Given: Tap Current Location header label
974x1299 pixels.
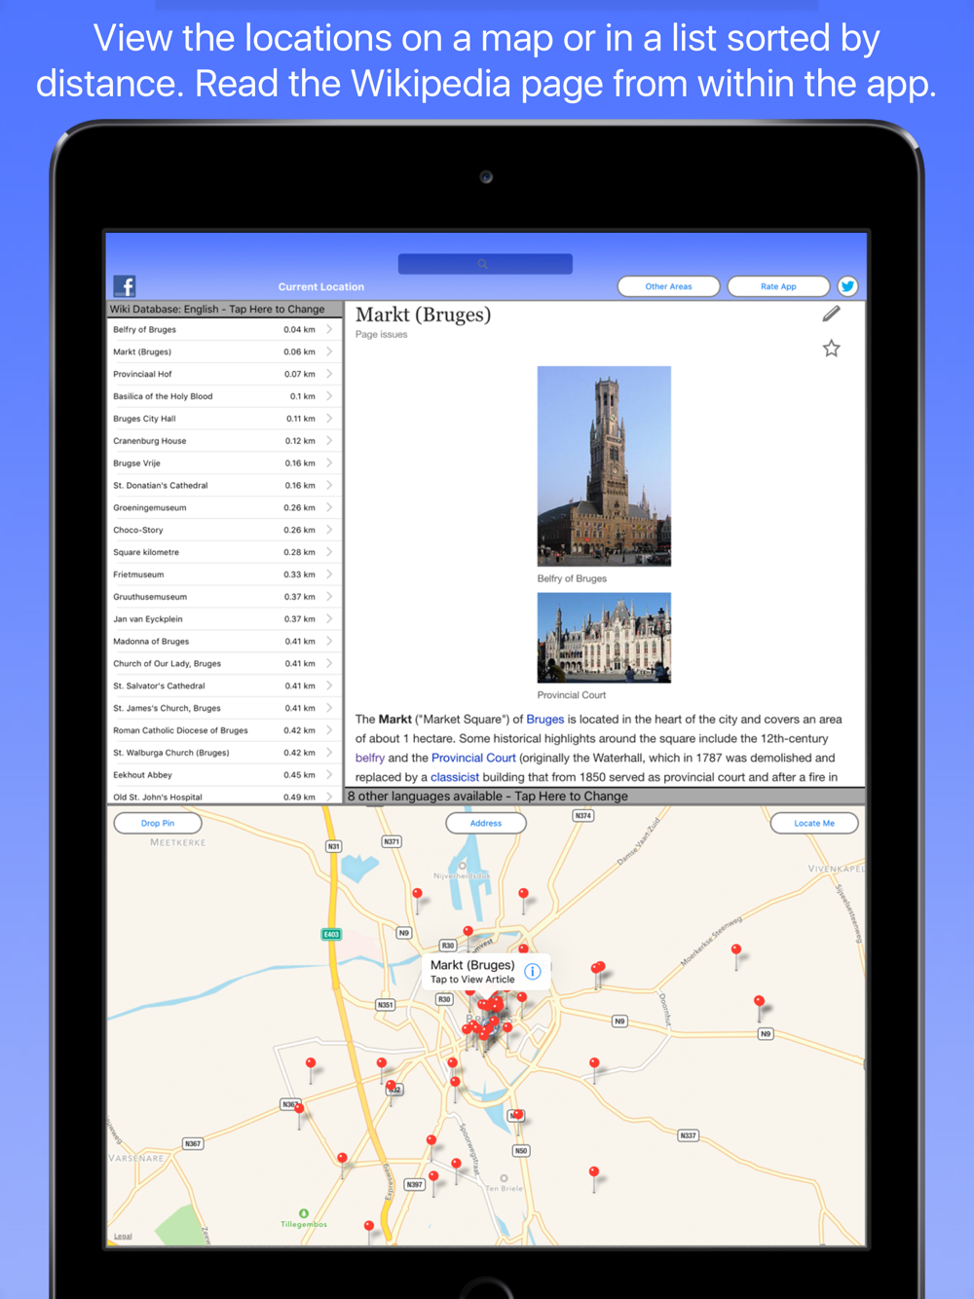Looking at the screenshot, I should tap(321, 286).
